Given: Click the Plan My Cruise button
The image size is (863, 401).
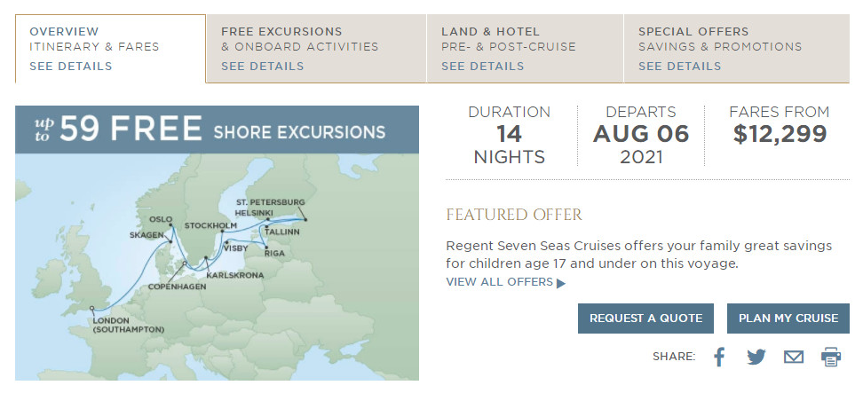Looking at the screenshot, I should click(x=788, y=318).
